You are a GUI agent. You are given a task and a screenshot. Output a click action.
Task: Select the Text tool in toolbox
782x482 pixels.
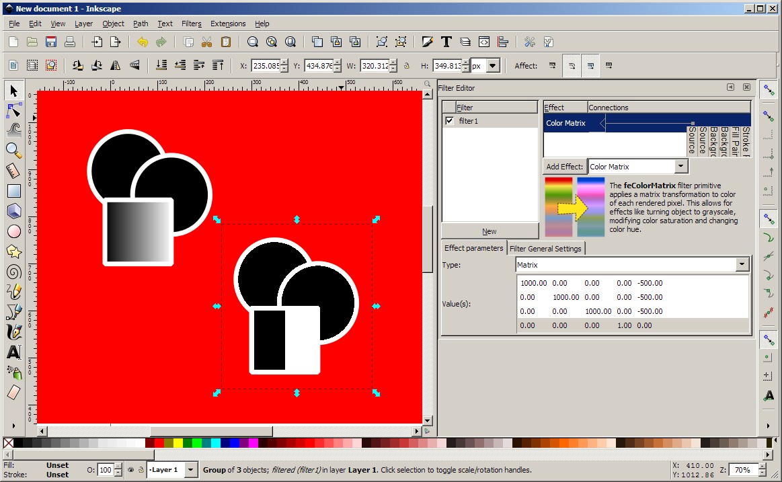[x=13, y=352]
